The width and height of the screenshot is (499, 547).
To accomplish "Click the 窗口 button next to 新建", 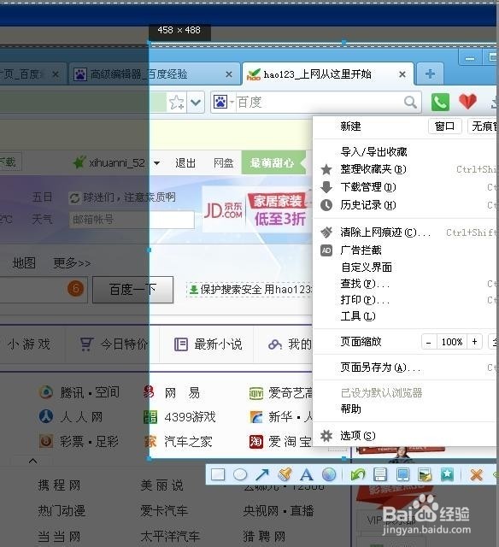I will 445,126.
